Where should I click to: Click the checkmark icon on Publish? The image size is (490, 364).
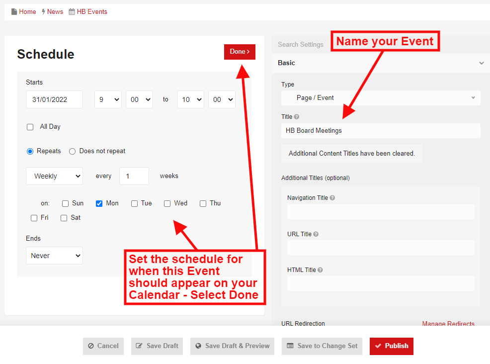[380, 346]
